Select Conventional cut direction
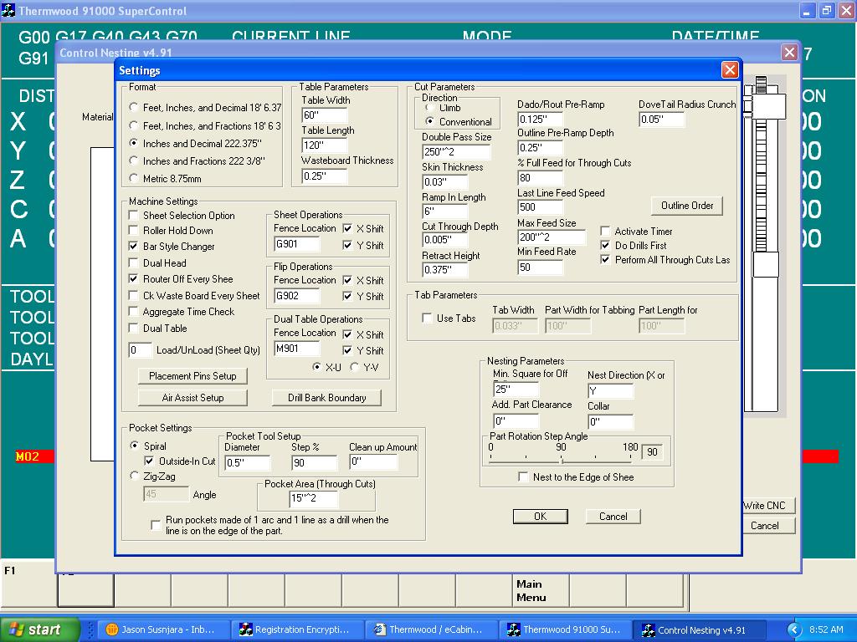 [429, 121]
